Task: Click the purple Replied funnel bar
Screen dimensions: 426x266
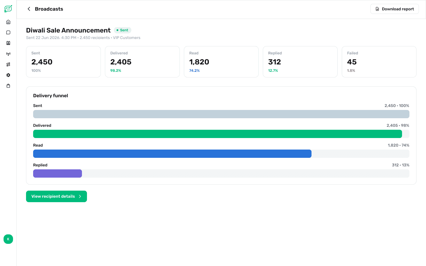Action: click(57, 173)
